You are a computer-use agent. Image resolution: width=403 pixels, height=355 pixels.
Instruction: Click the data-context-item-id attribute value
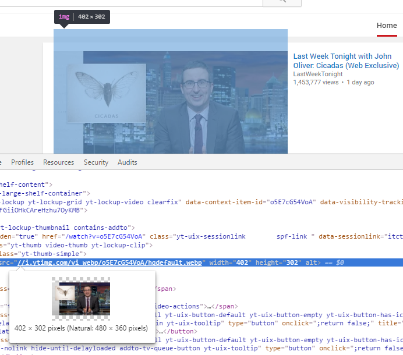291,202
